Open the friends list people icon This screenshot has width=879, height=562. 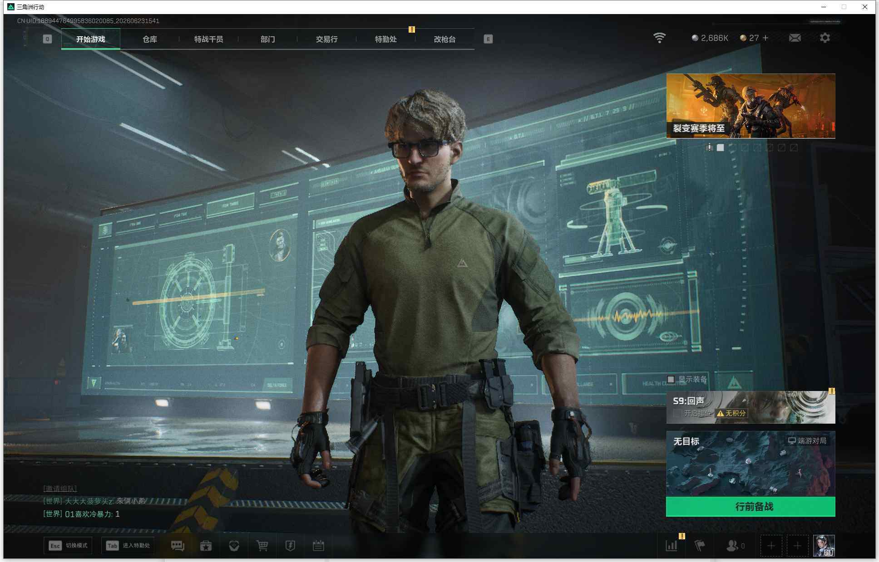732,546
